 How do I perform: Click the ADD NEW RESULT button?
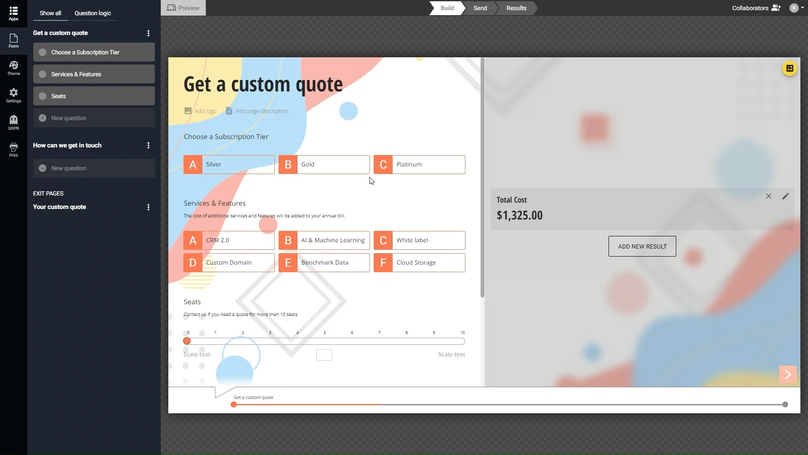[x=642, y=246]
